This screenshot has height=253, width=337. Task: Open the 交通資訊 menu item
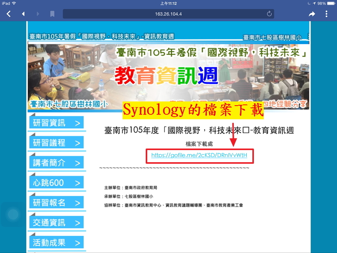coord(56,222)
